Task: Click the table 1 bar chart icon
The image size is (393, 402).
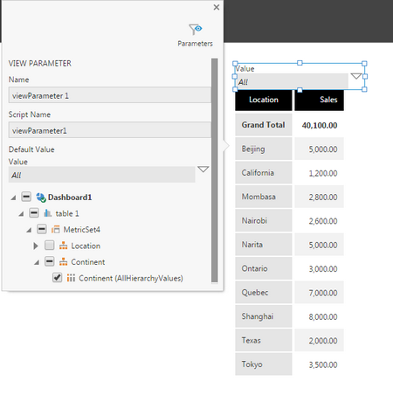Action: [x=48, y=213]
